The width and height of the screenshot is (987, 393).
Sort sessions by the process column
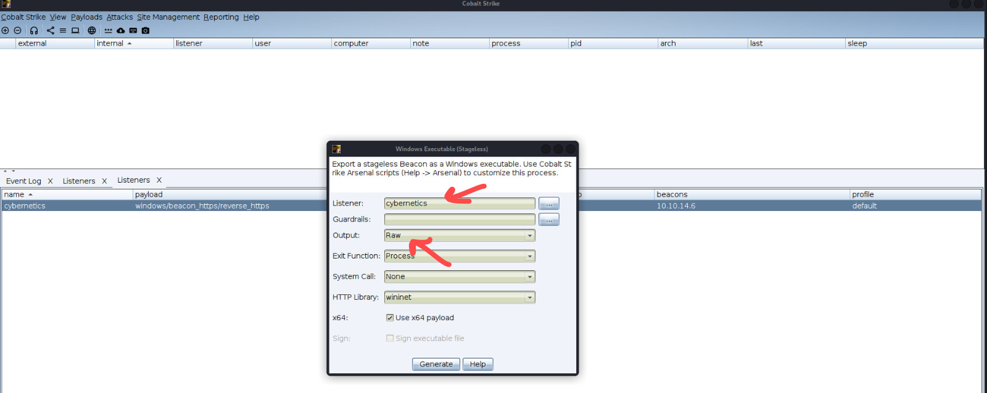coord(529,43)
